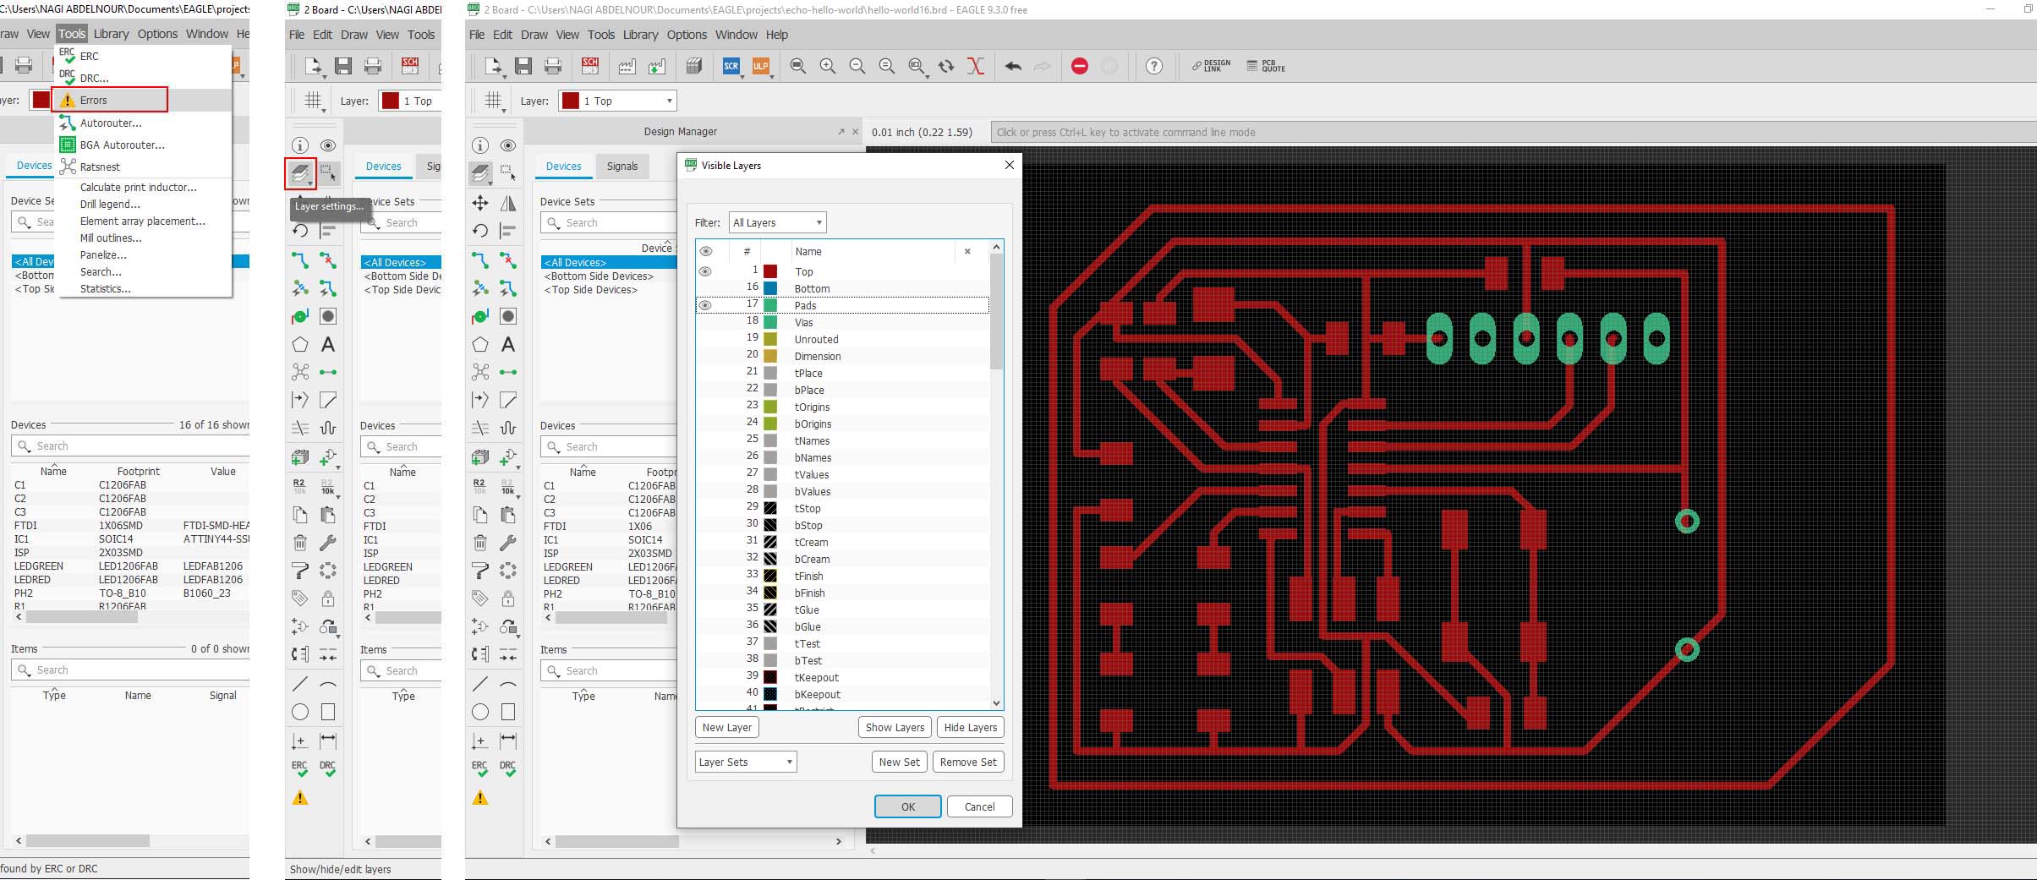
Task: Click the Undo arrow icon
Action: 1013,66
